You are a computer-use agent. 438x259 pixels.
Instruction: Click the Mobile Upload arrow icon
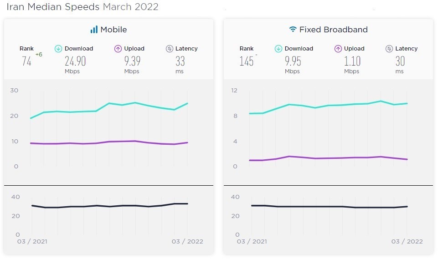118,49
